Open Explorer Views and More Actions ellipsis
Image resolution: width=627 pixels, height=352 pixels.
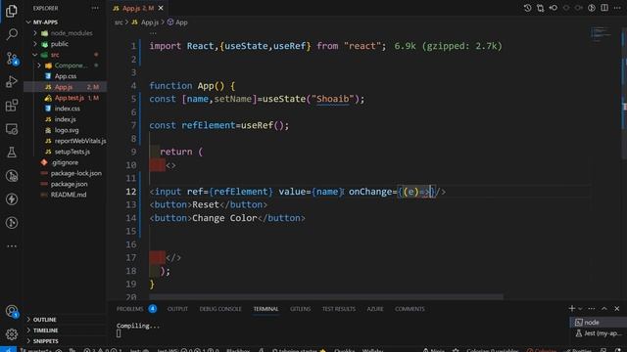(95, 8)
